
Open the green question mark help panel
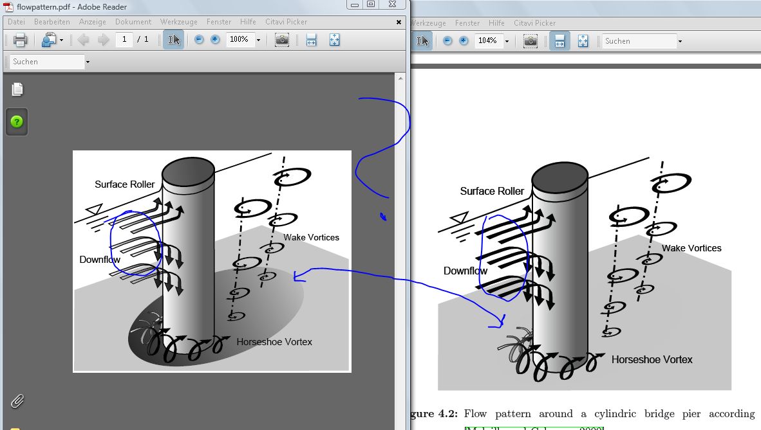17,121
